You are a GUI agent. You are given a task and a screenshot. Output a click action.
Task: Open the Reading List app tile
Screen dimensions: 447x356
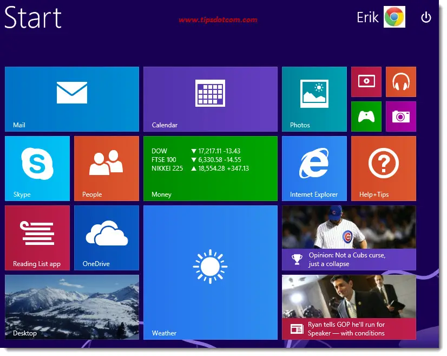point(37,238)
